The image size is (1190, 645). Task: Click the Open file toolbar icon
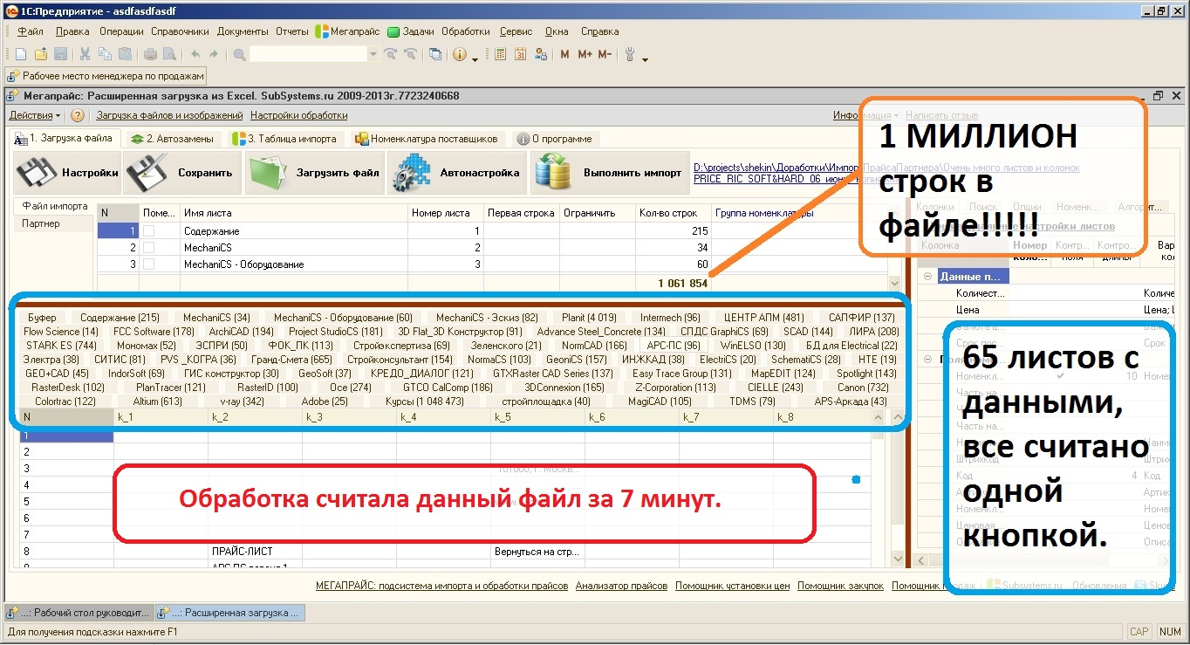tap(41, 54)
